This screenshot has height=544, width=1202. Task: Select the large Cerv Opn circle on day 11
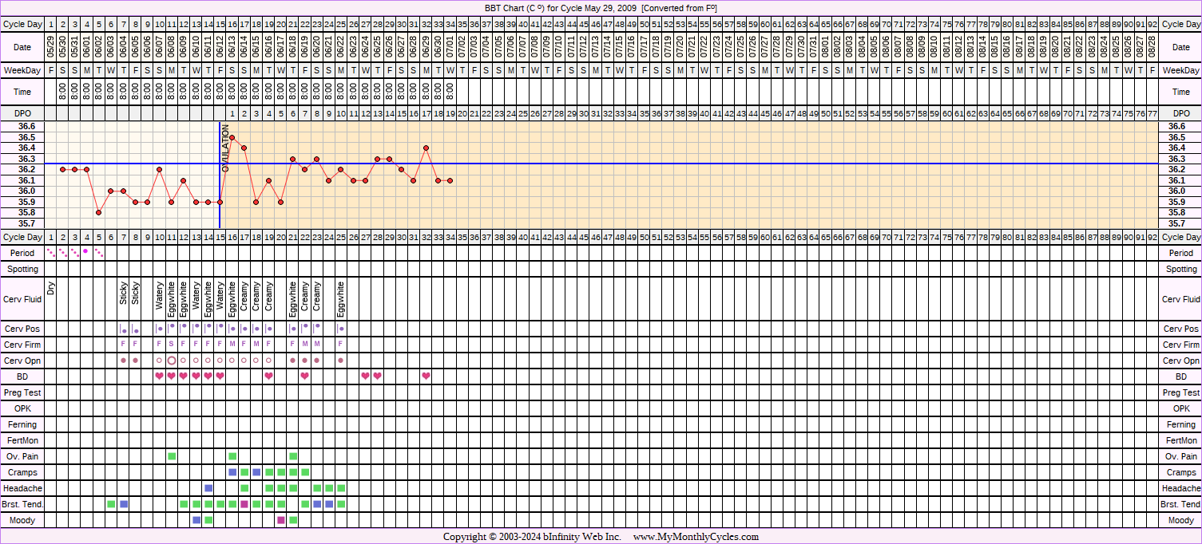tap(172, 361)
